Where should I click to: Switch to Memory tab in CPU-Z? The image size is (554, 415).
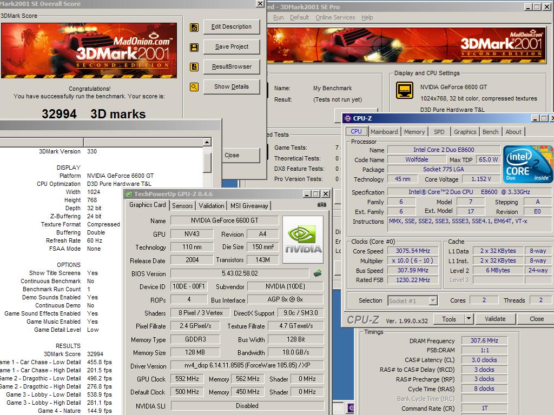pyautogui.click(x=414, y=132)
